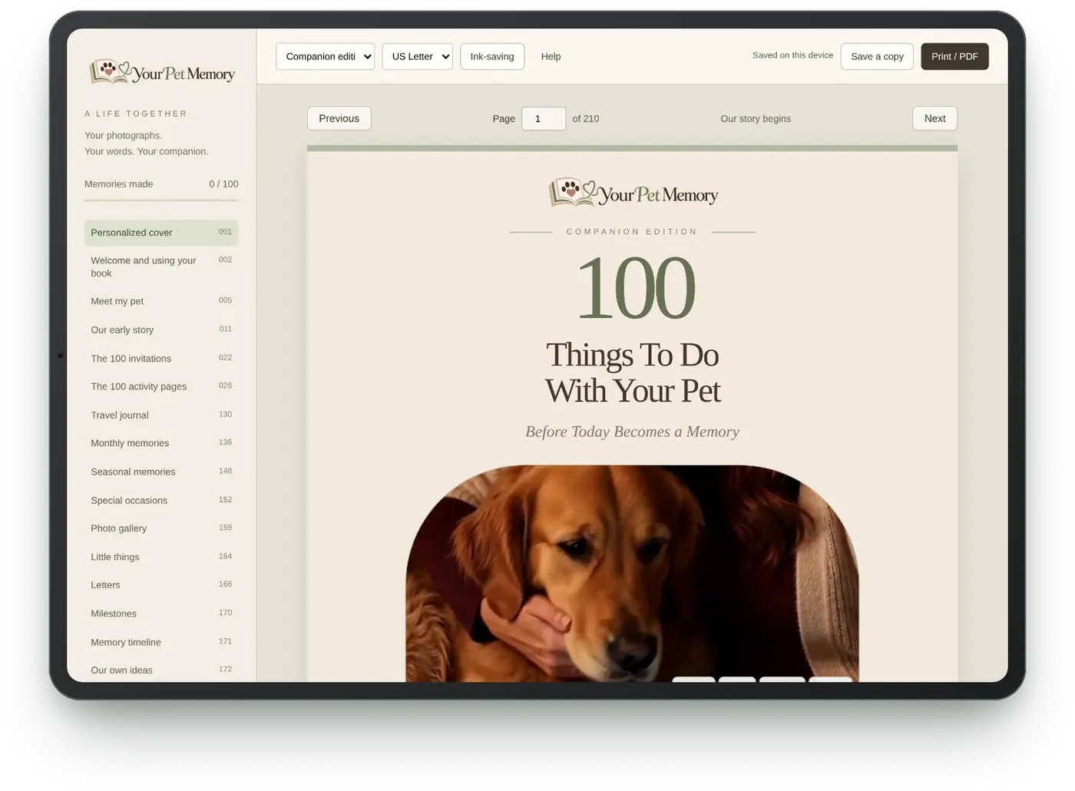Click the Memories made progress bar
The image size is (1075, 791).
(x=161, y=200)
